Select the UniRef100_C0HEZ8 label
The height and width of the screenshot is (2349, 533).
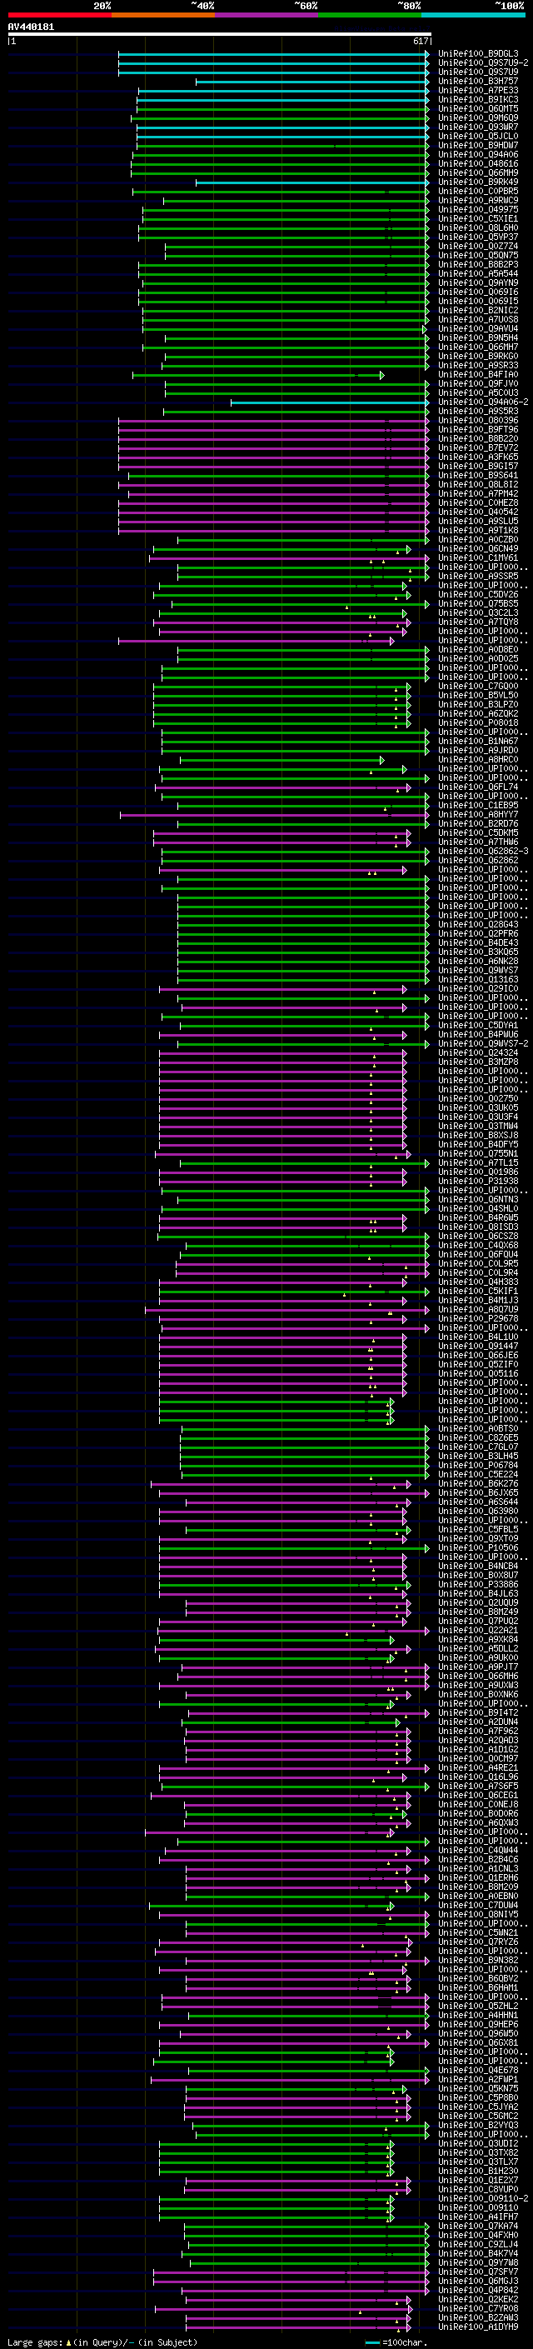478,503
